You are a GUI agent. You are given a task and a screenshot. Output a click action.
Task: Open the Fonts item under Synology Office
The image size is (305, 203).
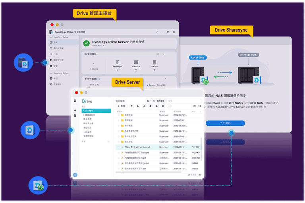click(63, 78)
